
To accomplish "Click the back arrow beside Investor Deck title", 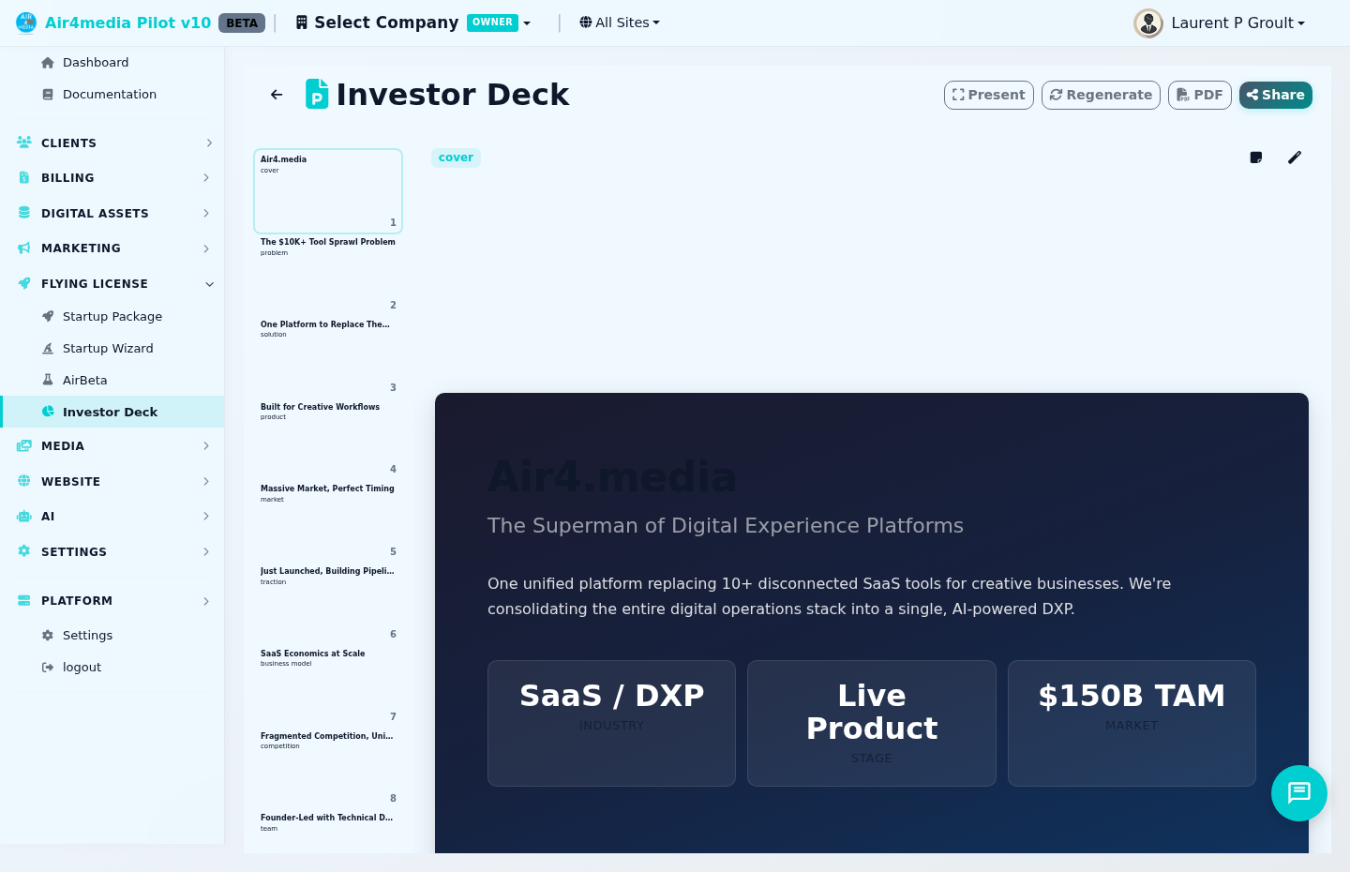I will 276,95.
